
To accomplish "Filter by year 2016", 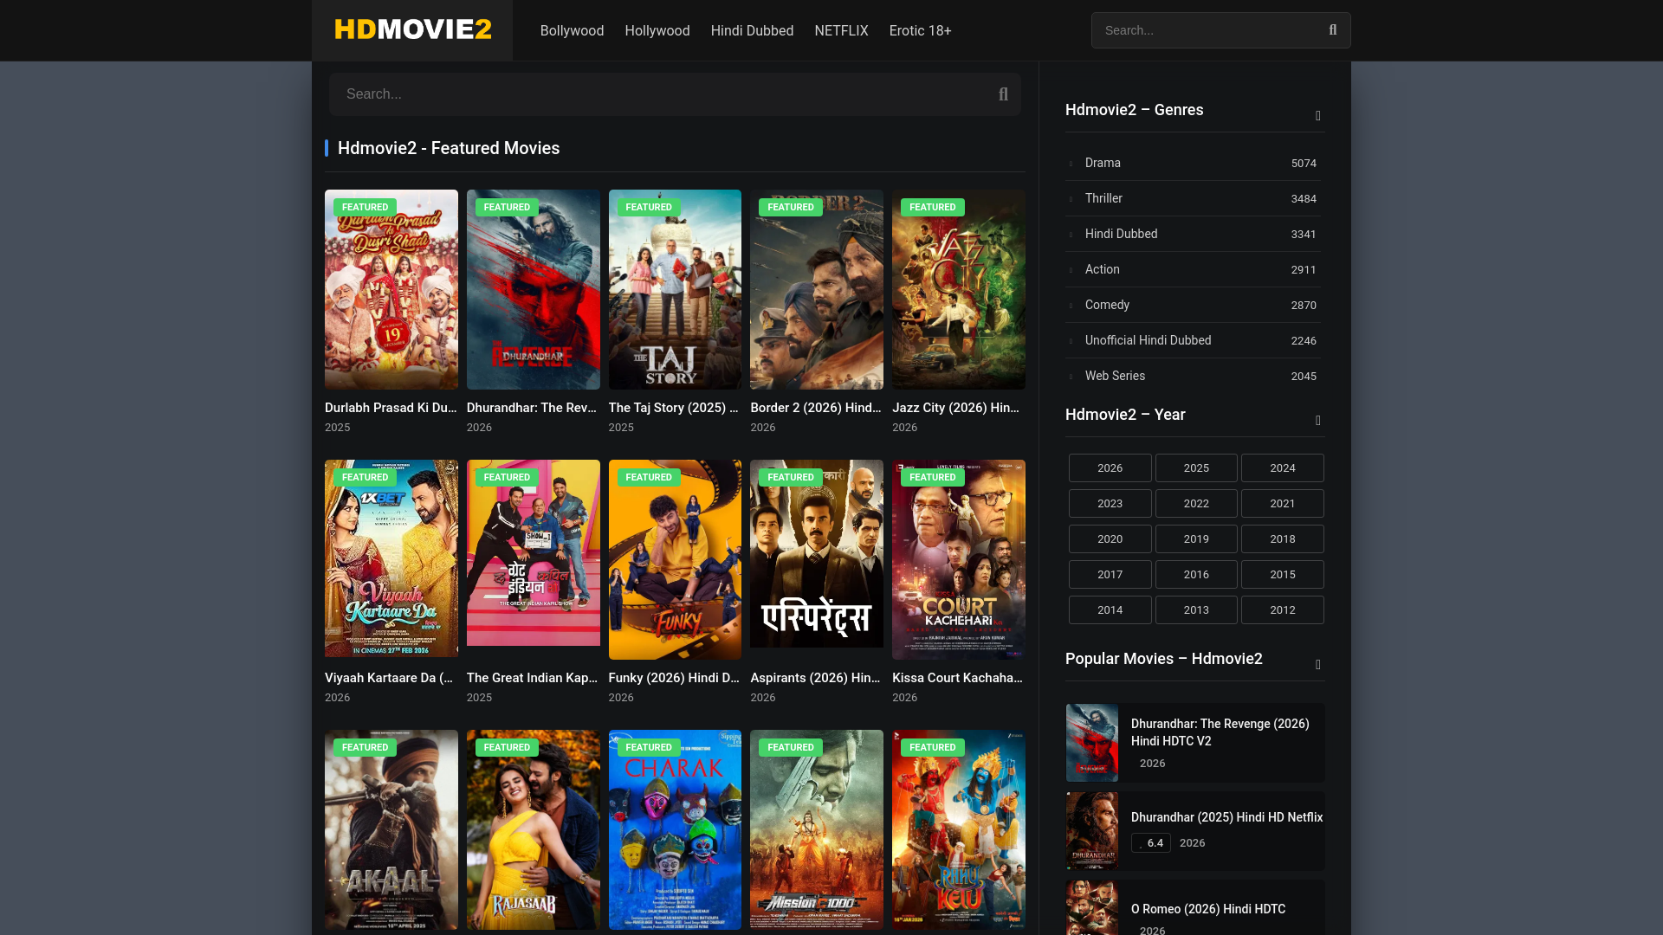I will pos(1196,575).
